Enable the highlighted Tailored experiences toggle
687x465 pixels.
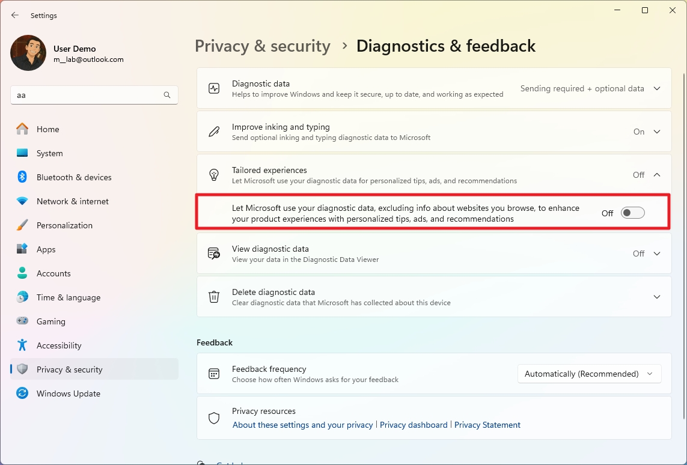tap(632, 213)
